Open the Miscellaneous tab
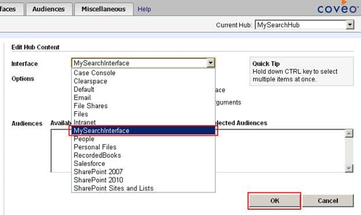This screenshot has height=215, width=361. pyautogui.click(x=104, y=9)
